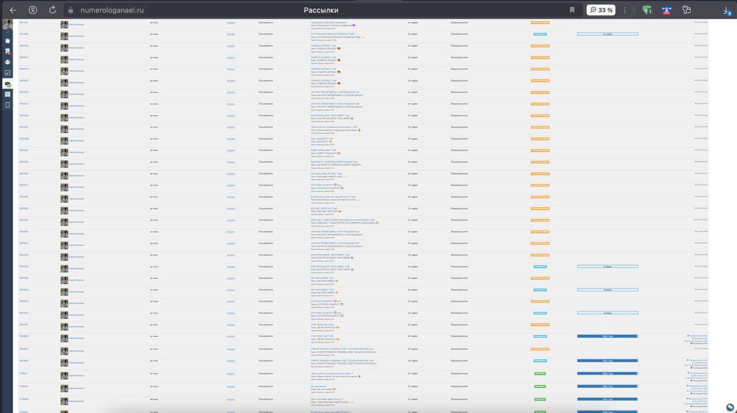Image resolution: width=737 pixels, height=413 pixels.
Task: Open the chat bubble widget bottom right
Action: 730,406
